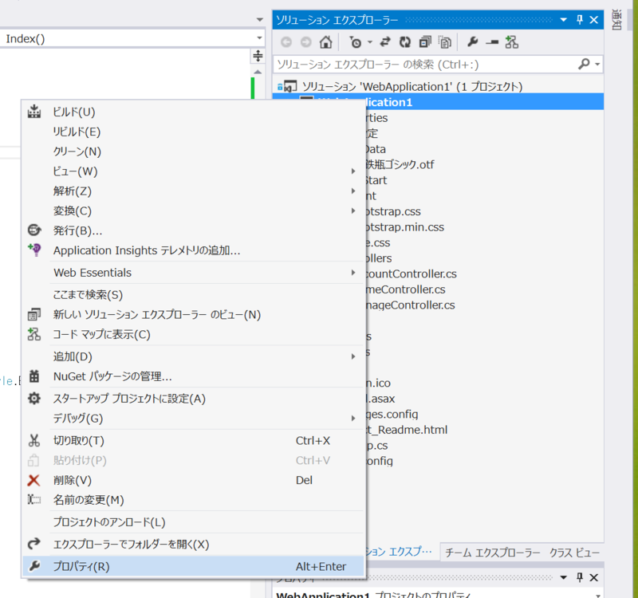Click the wrench Properties icon in toolbar

tap(472, 41)
